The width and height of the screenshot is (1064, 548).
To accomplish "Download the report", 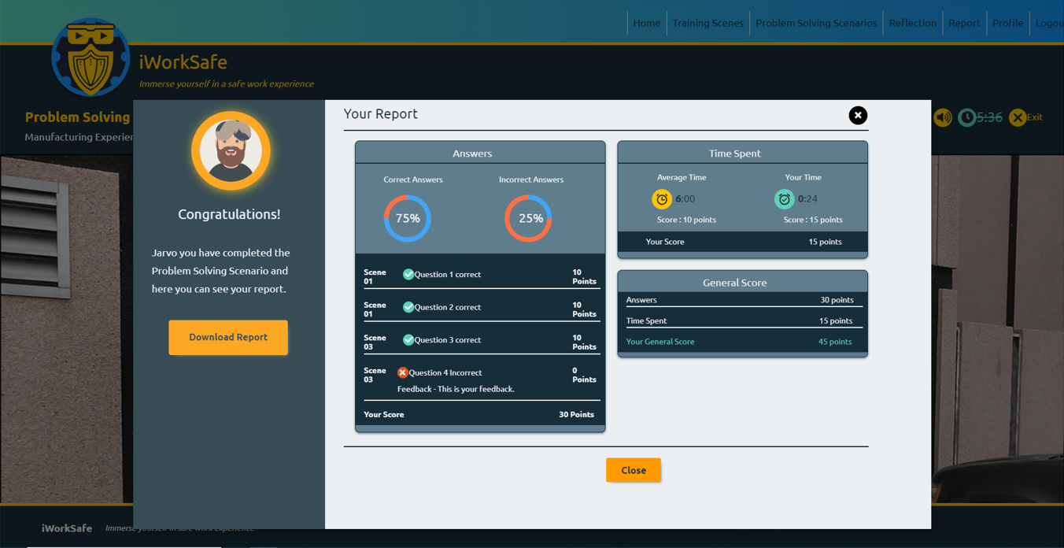I will (x=228, y=337).
